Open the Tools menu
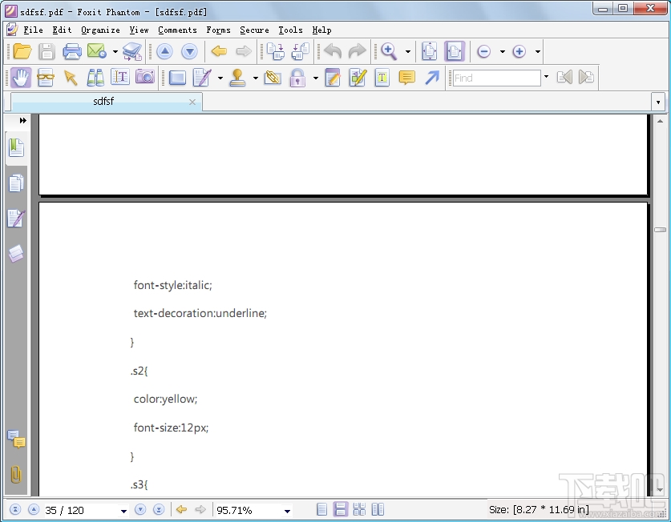The width and height of the screenshot is (671, 522). tap(290, 30)
